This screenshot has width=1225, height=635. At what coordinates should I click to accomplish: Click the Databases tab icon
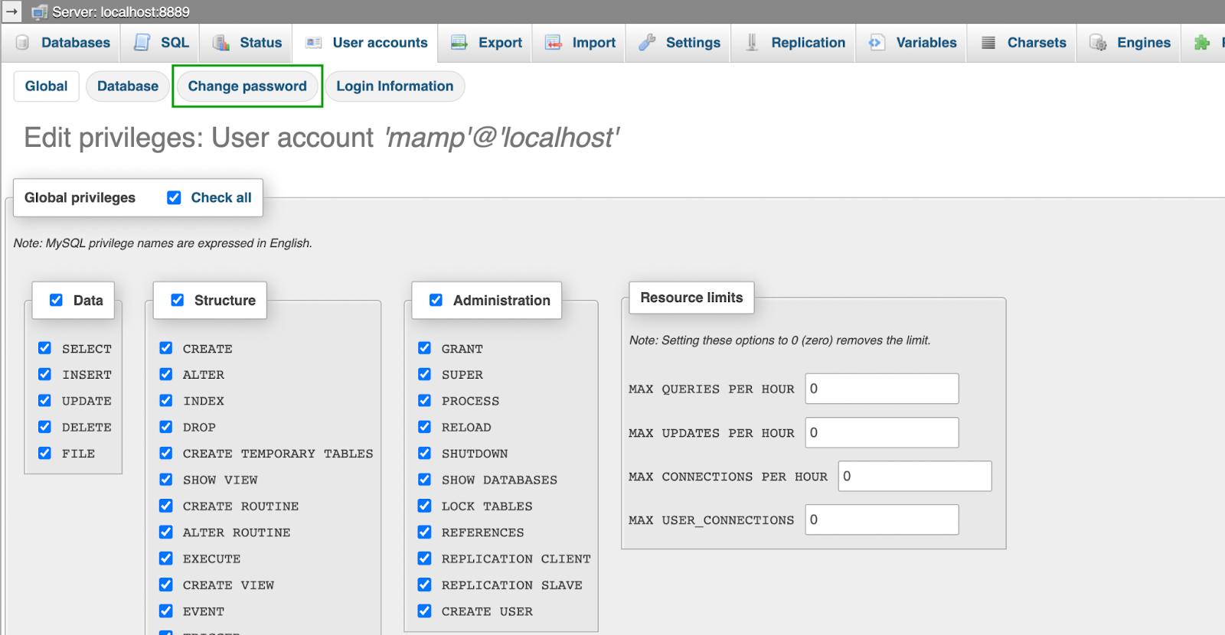coord(23,43)
